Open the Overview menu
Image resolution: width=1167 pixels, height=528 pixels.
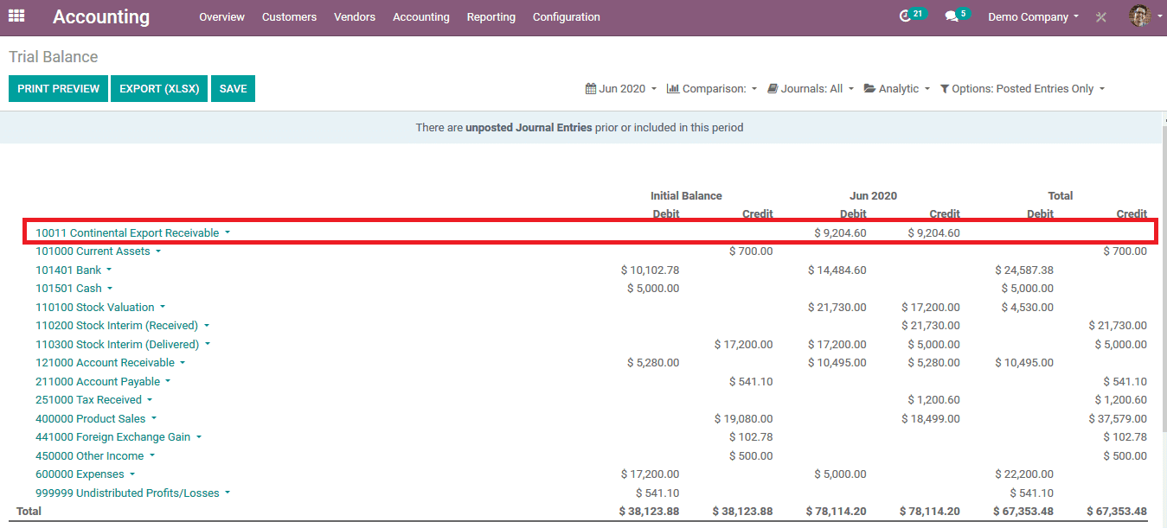(221, 16)
